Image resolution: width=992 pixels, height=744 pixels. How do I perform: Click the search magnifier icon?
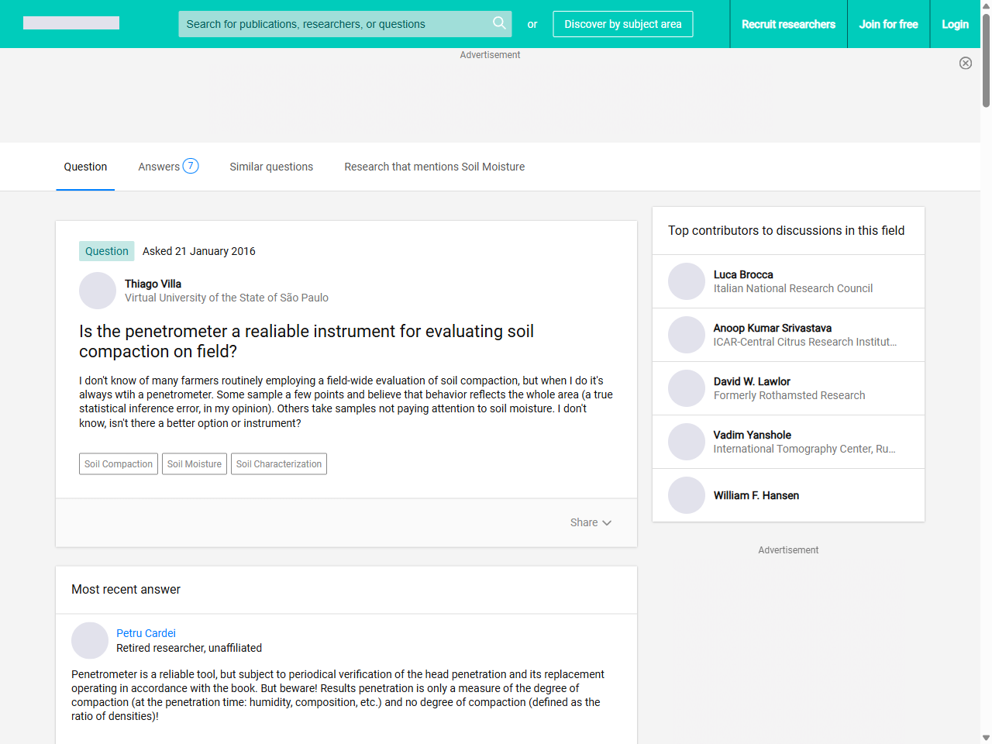pyautogui.click(x=499, y=23)
